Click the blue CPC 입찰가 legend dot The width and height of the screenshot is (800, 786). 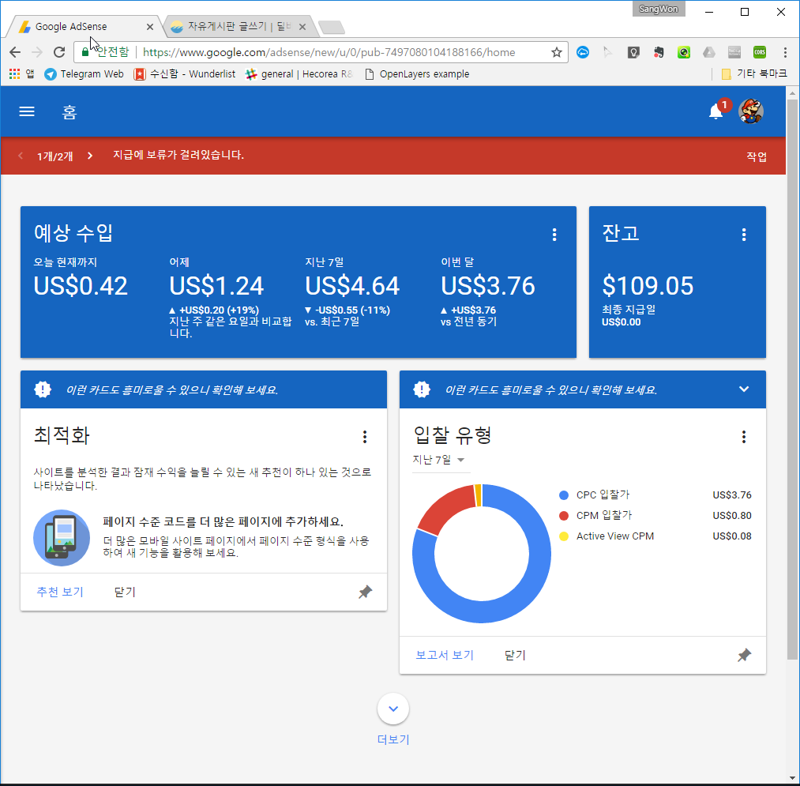pos(564,495)
